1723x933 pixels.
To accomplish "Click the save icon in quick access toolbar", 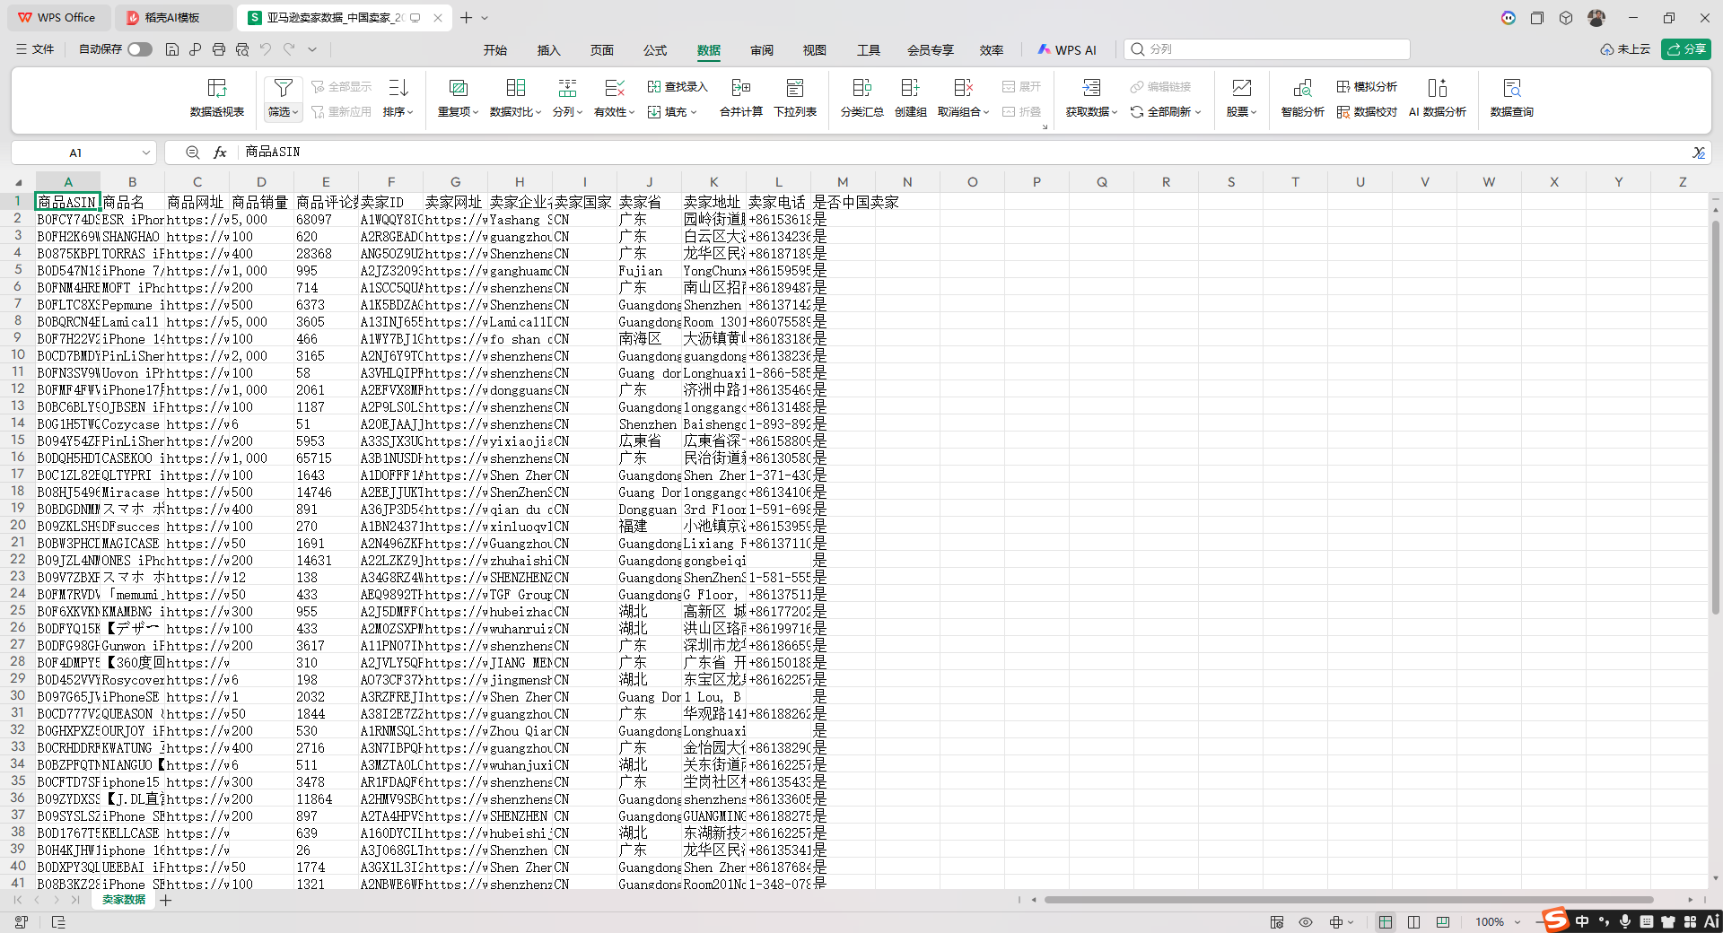I will (172, 49).
